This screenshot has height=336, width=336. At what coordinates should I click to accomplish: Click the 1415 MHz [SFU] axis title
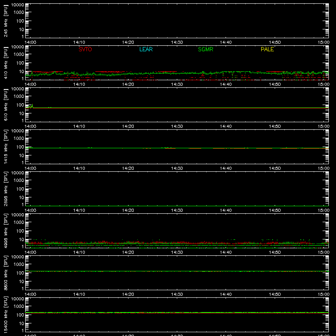coord(5,147)
